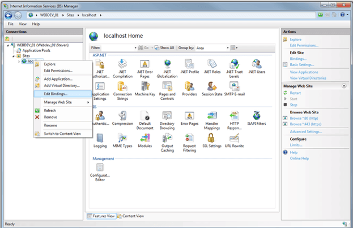Open Default Document feature
This screenshot has width=353, height=228.
(x=144, y=120)
